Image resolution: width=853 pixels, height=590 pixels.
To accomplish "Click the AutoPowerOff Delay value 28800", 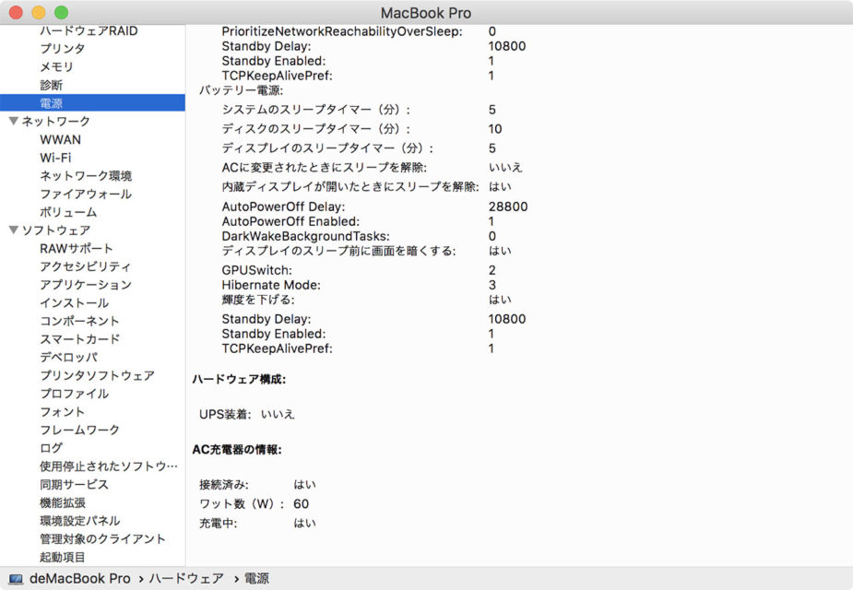I will pyautogui.click(x=508, y=206).
